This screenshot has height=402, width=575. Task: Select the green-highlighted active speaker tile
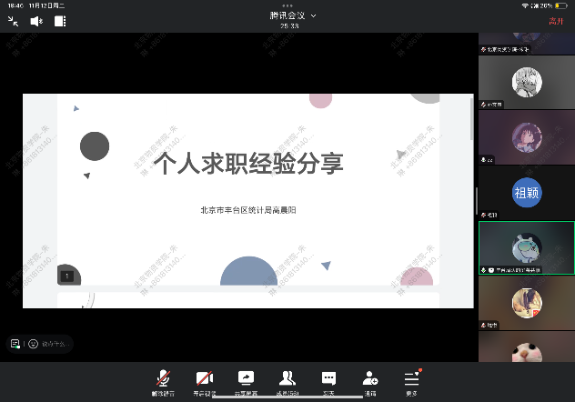(527, 248)
